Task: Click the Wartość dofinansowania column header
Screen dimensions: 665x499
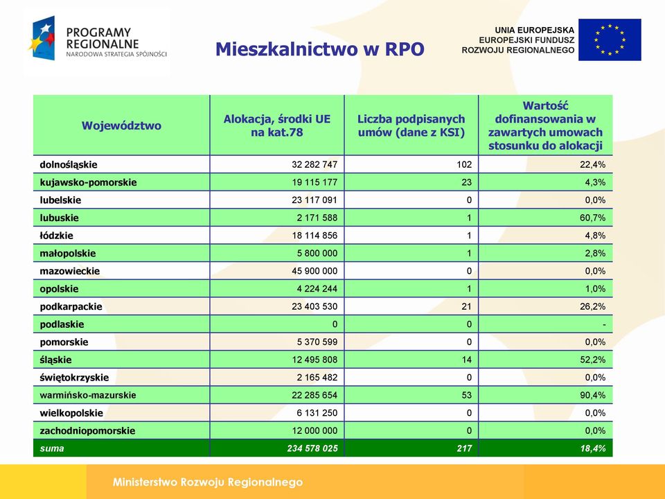Action: 545,125
